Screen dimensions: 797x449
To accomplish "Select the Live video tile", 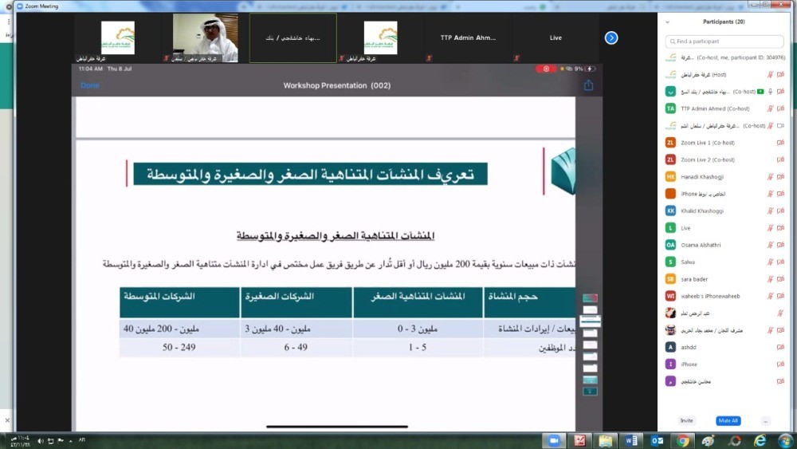I will (x=556, y=37).
